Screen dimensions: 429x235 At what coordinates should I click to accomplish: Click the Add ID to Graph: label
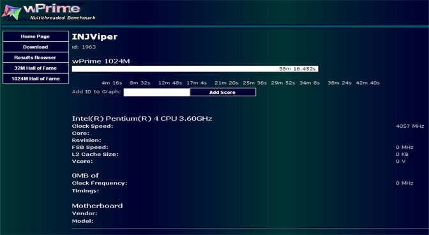(x=96, y=92)
